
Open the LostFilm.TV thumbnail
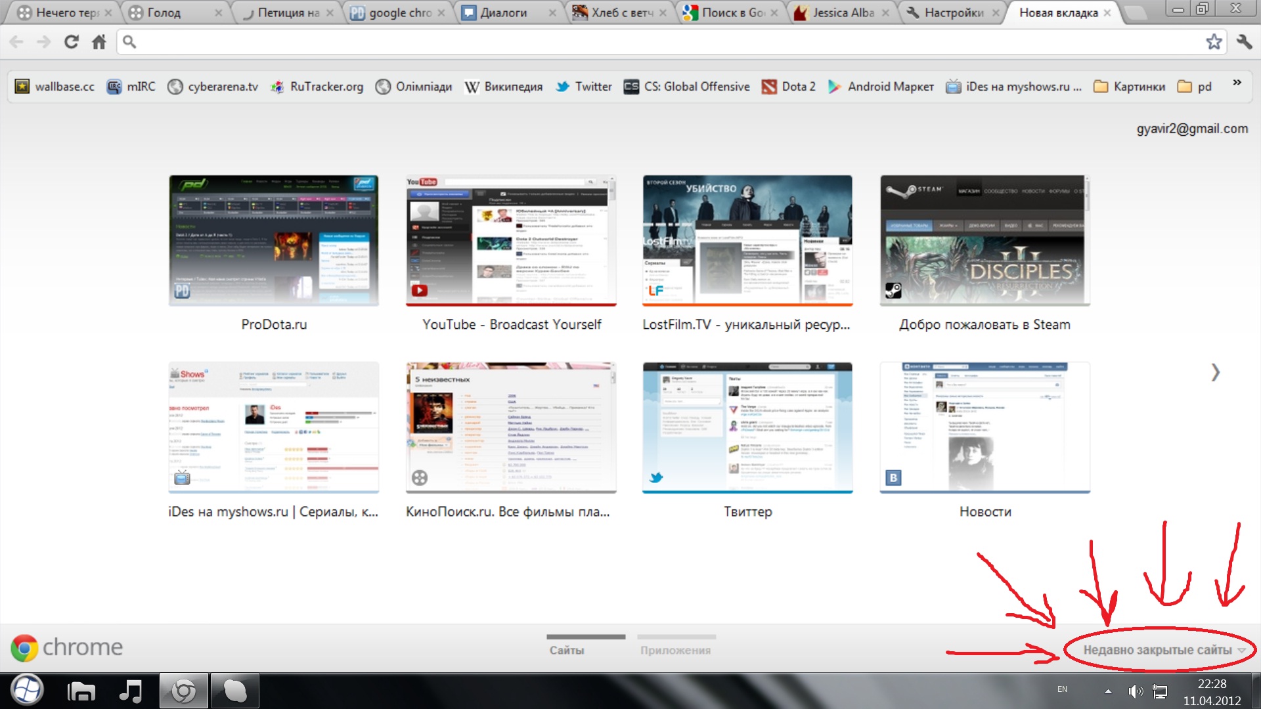[747, 240]
